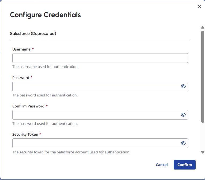Confirm the entered credentials
The height and width of the screenshot is (180, 205).
184,165
